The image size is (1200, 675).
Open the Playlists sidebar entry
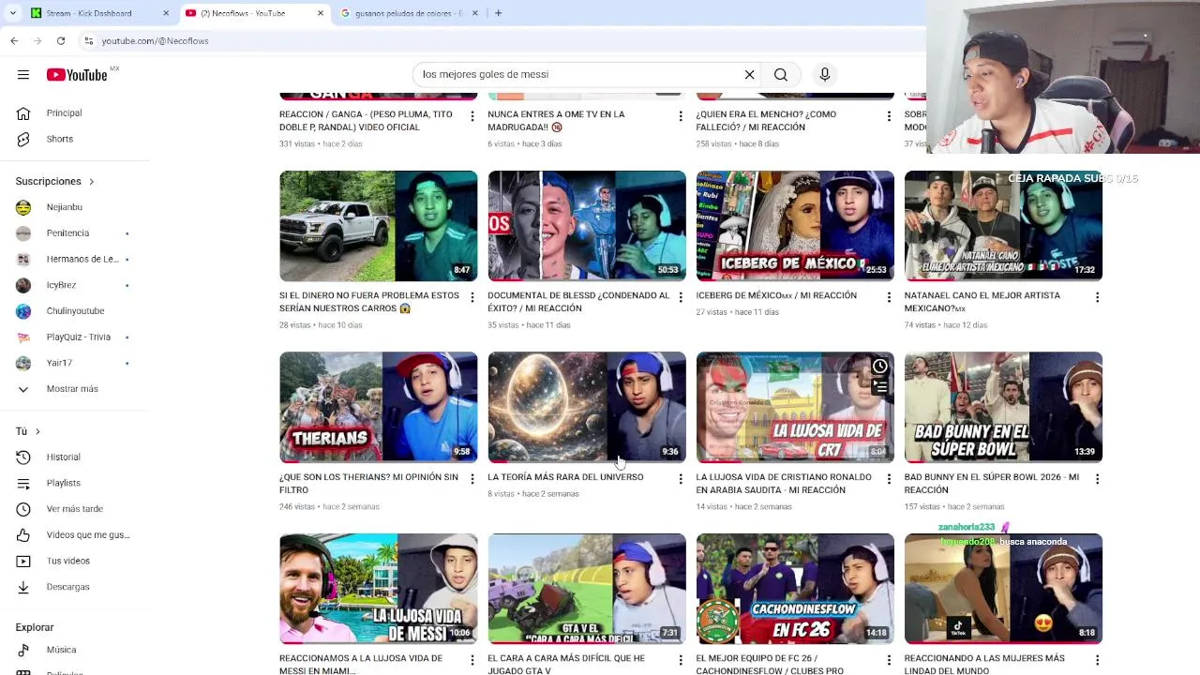63,483
